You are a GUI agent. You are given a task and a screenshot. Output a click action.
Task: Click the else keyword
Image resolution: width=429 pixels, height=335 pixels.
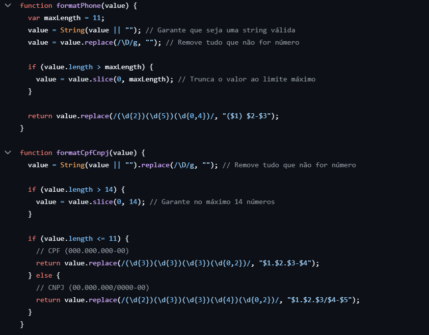click(x=44, y=275)
